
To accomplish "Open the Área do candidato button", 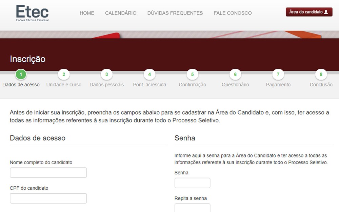I will pos(309,12).
